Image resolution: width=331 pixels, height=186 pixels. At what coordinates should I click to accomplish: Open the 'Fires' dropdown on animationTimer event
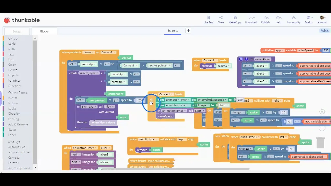click(106, 148)
